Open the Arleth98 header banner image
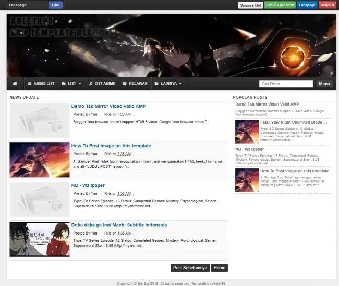The height and width of the screenshot is (286, 339). 171,45
